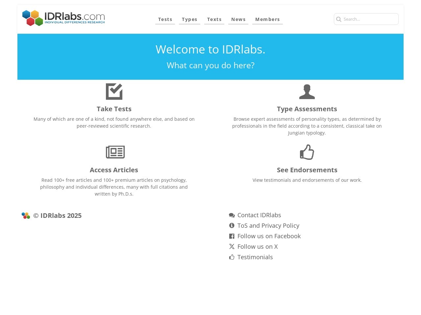
Task: Click the X logo icon in footer
Action: click(232, 247)
